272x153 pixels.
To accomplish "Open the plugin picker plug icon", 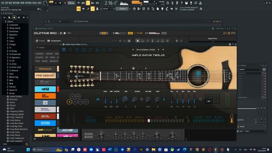I will pos(162,8).
